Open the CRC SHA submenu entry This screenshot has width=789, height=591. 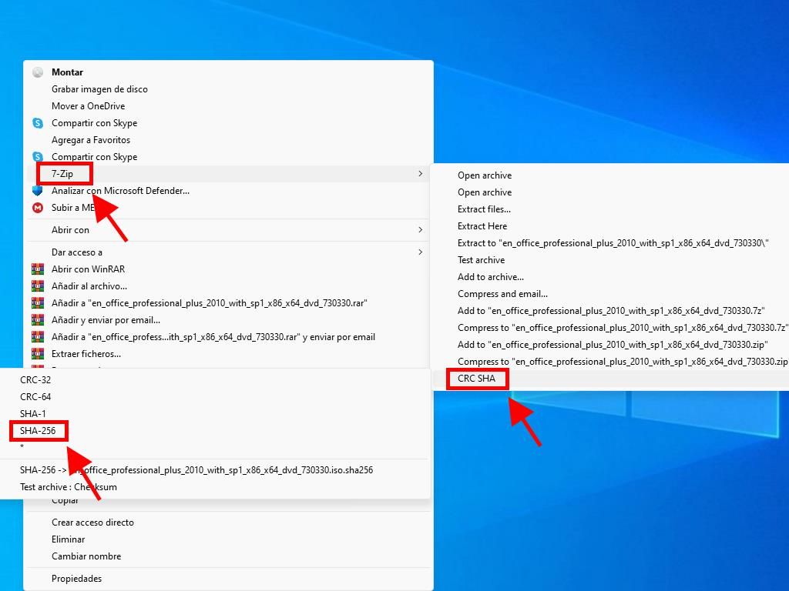476,379
